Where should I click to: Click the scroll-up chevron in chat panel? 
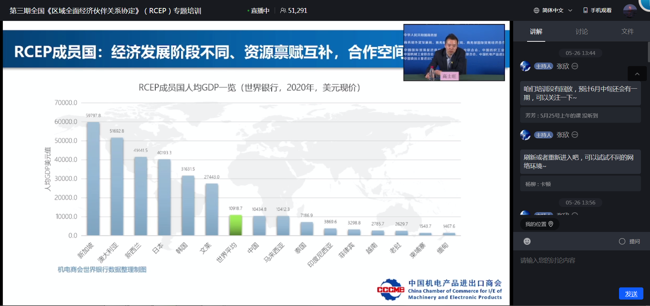tap(637, 74)
